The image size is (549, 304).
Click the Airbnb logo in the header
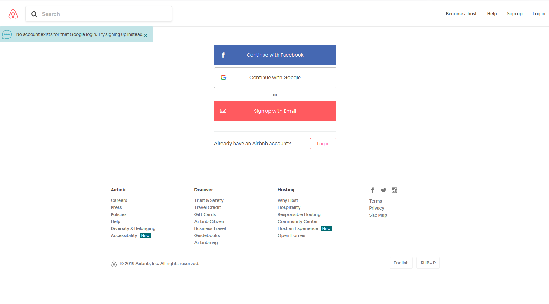pyautogui.click(x=13, y=14)
